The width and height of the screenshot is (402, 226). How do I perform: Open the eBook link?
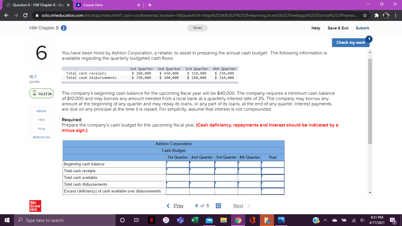(x=41, y=111)
